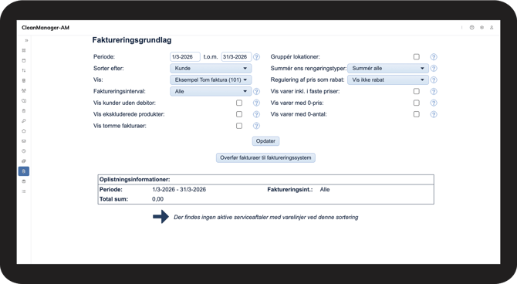517x284 pixels.
Task: Open the user profile icon in top bar
Action: coord(492,28)
